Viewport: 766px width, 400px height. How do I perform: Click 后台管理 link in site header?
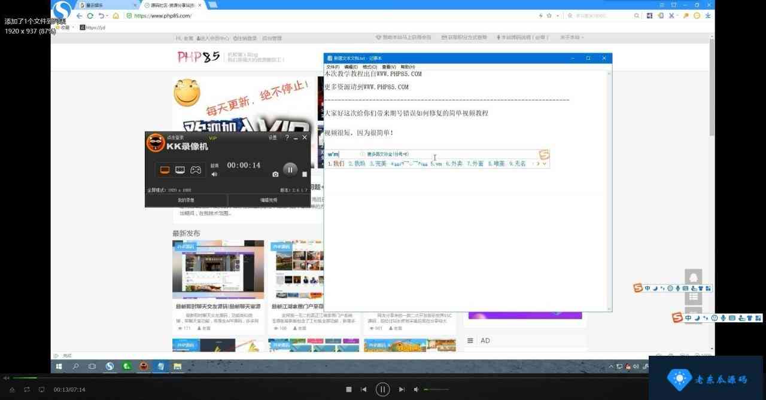point(272,38)
